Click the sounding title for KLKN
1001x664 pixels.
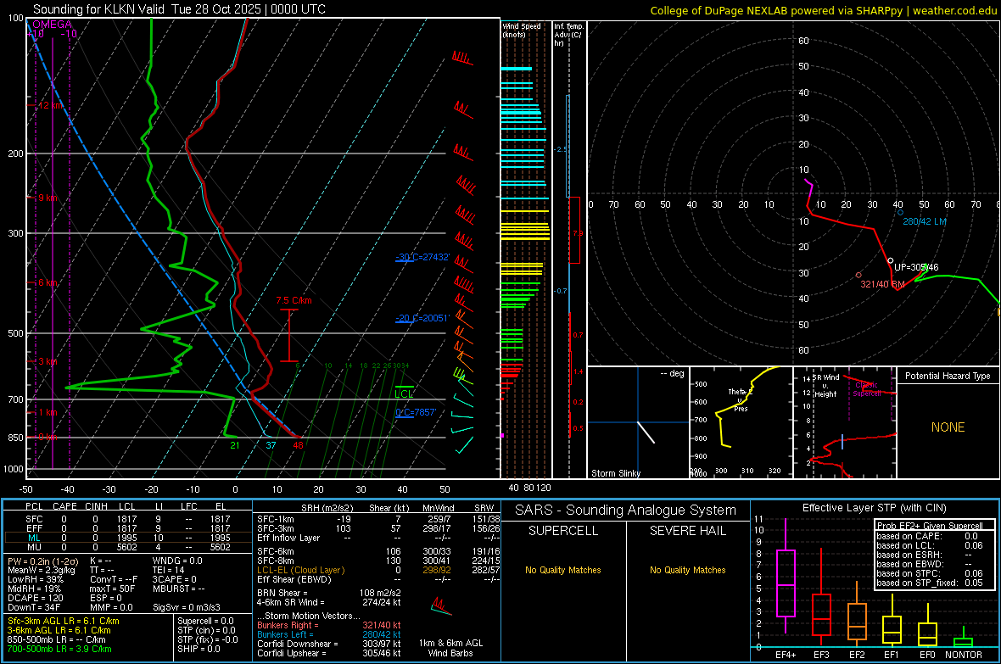pyautogui.click(x=179, y=9)
